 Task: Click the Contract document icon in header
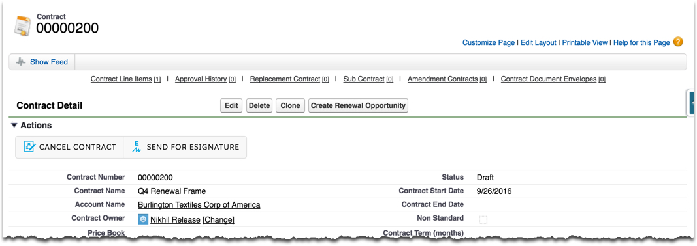coord(22,26)
